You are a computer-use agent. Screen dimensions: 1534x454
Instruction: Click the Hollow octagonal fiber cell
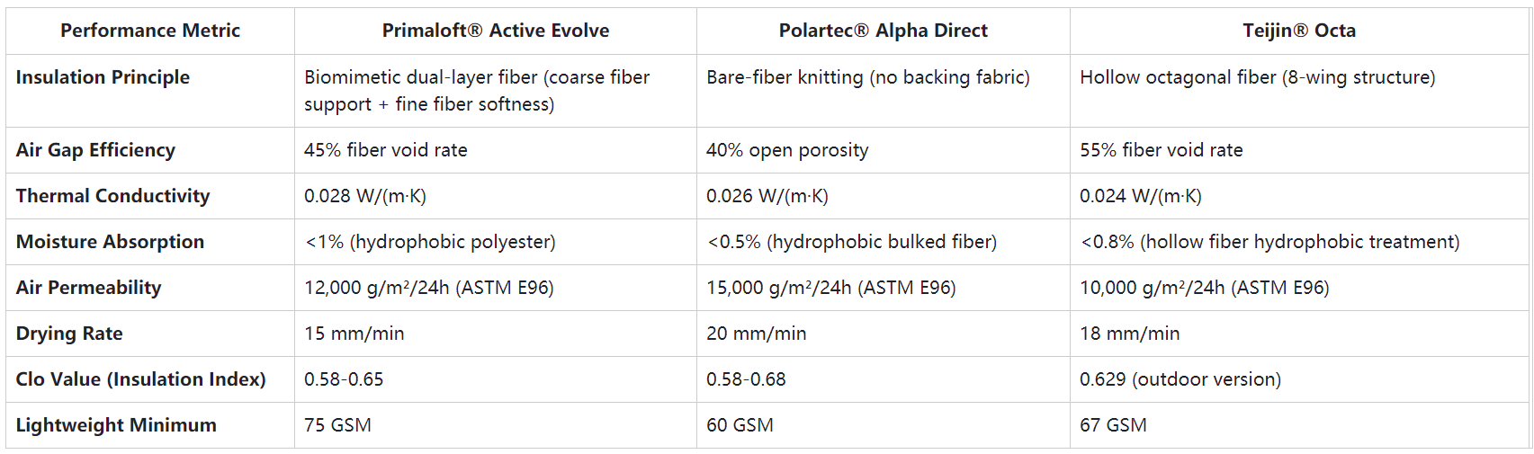tap(1257, 77)
